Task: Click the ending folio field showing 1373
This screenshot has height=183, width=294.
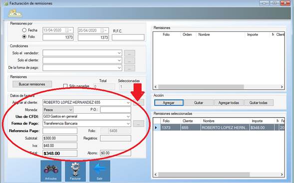Action: click(93, 37)
